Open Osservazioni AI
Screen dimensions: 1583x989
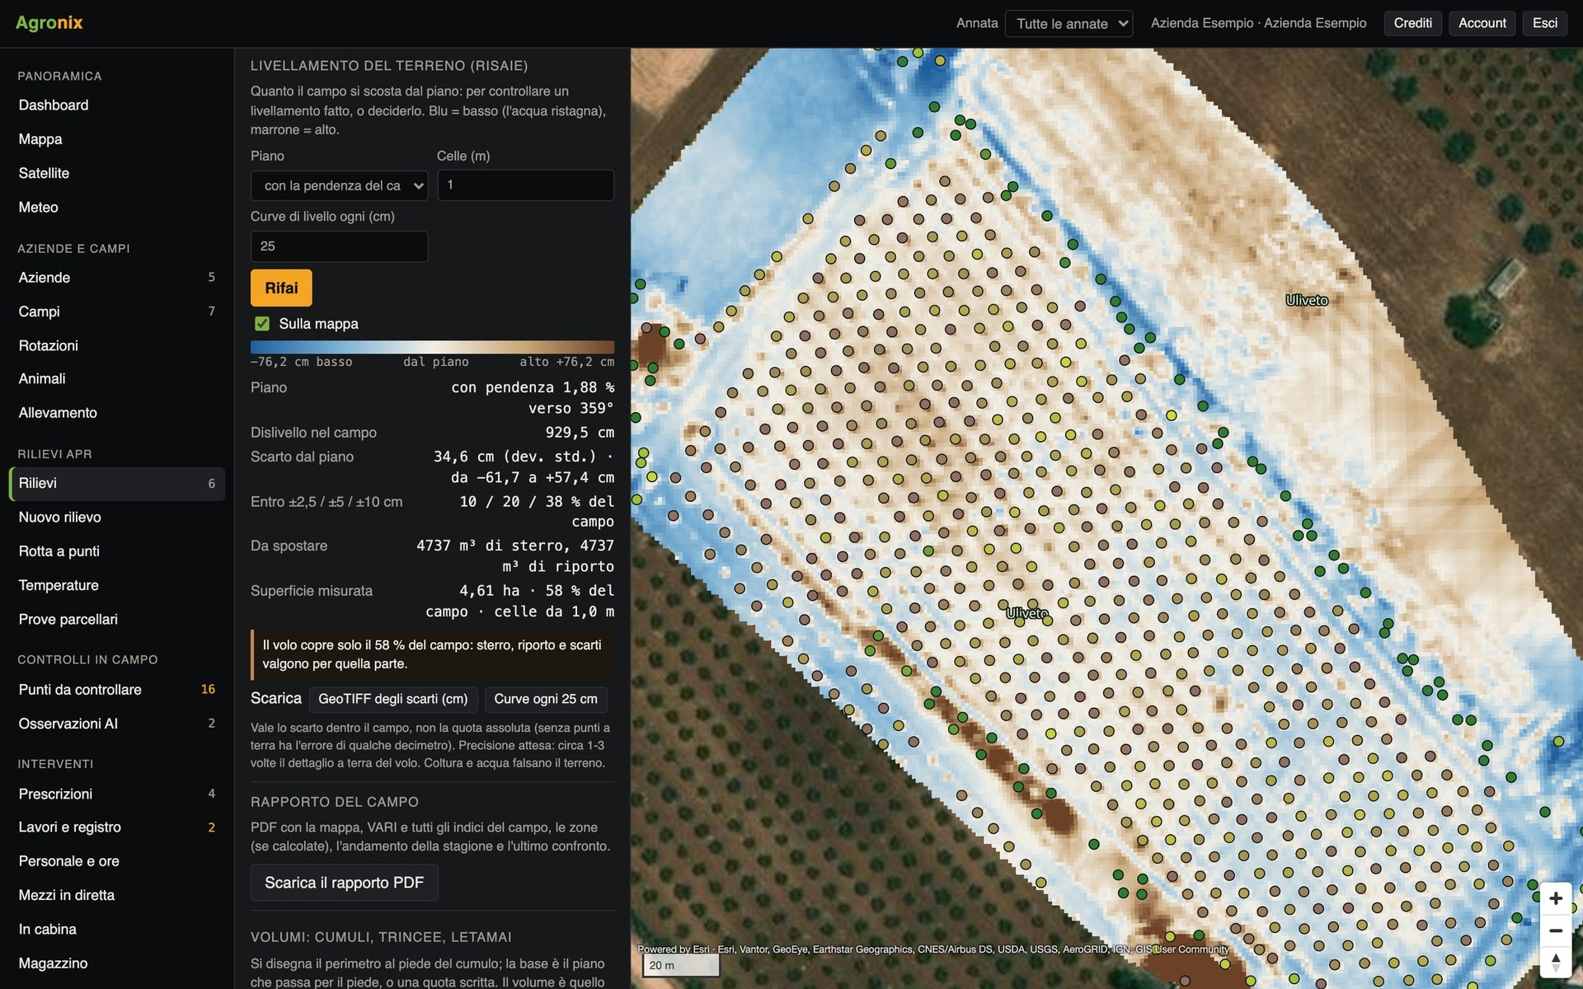pos(116,724)
